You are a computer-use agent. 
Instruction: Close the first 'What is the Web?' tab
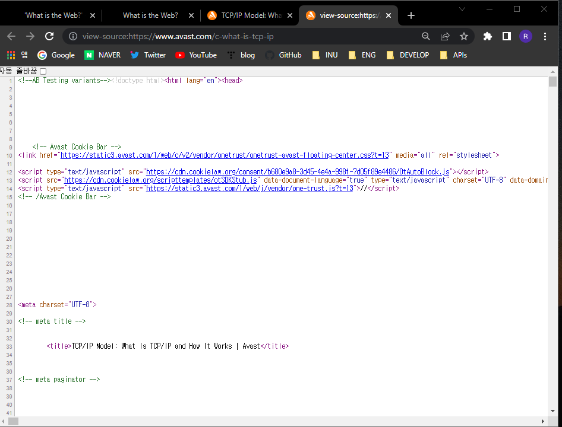pos(93,15)
